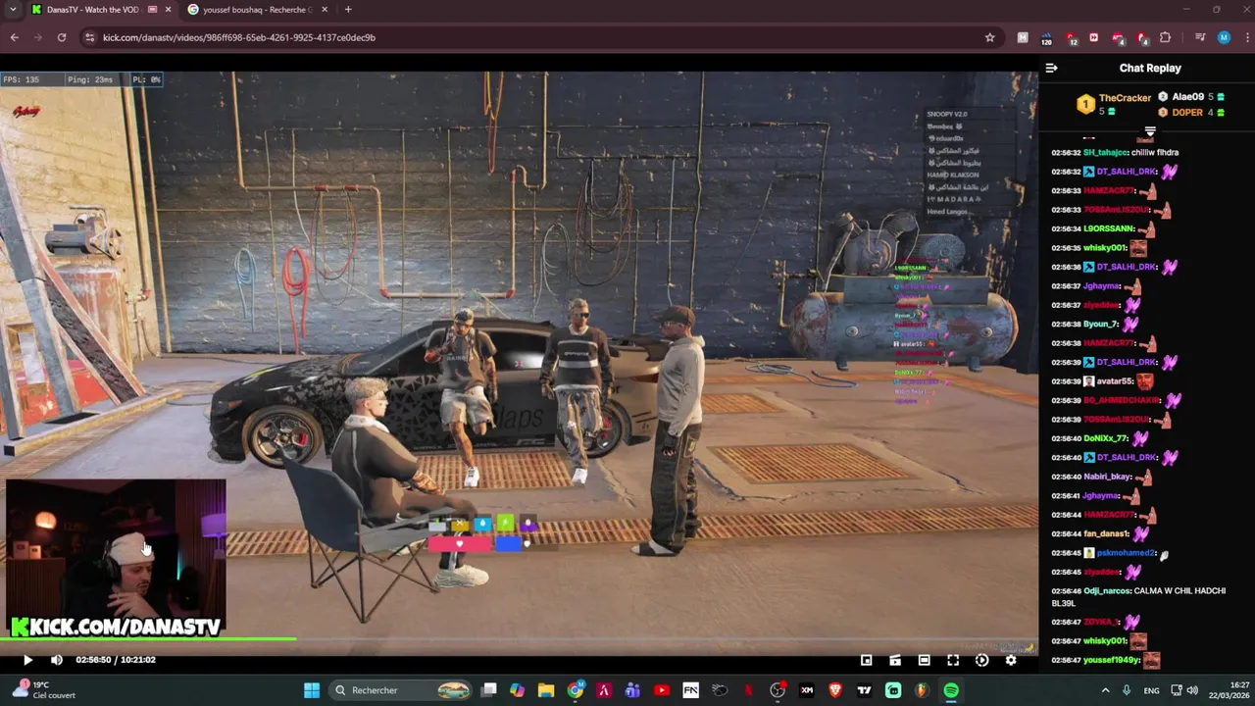Close the DanasTV browser tab
1255x706 pixels.
(x=168, y=10)
